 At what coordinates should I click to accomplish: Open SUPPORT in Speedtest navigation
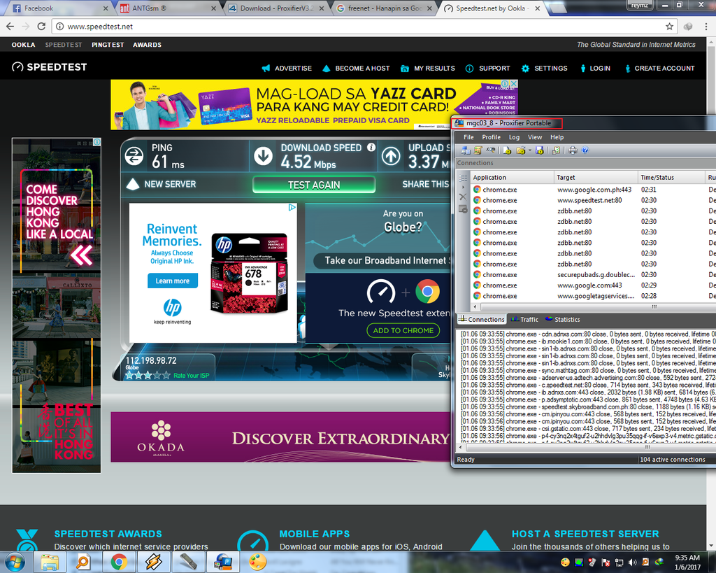click(487, 68)
